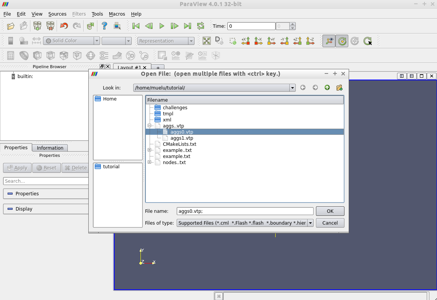Click the Zoom to box icon
Screen dimensions: 437x300
click(233, 41)
